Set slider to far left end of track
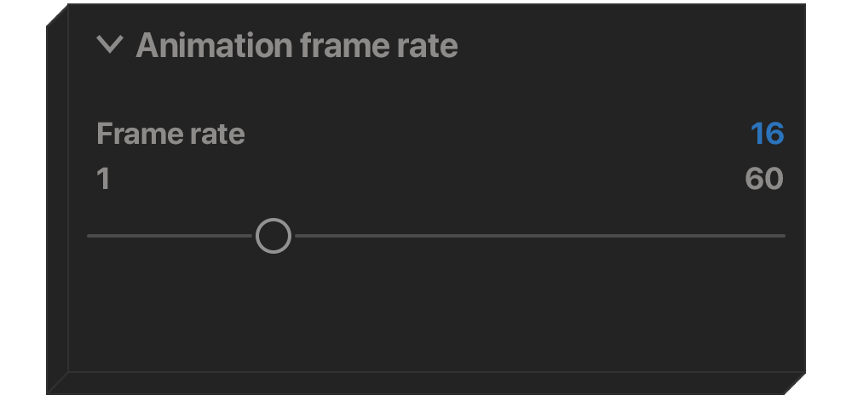Screen dimensions: 852x401 [x=89, y=236]
